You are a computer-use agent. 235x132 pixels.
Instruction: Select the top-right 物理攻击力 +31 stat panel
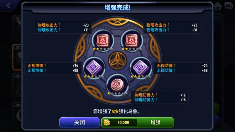(172, 28)
